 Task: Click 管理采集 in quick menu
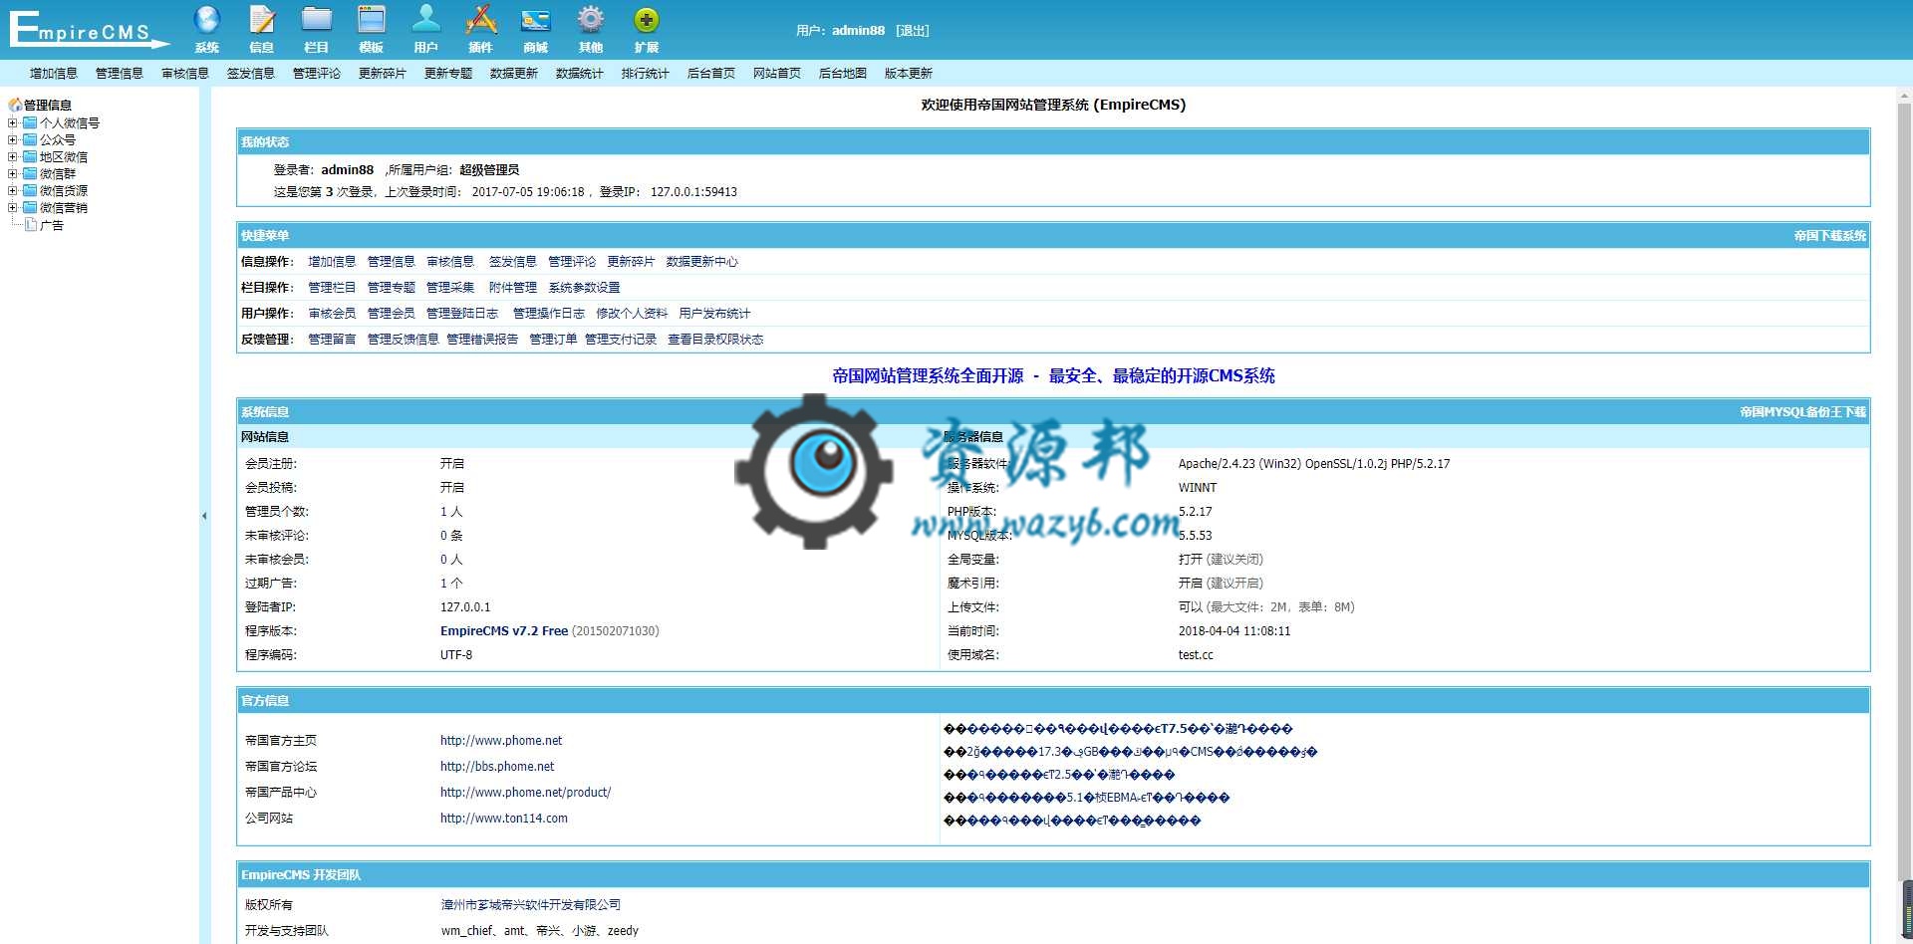(x=450, y=288)
